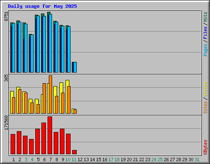Click the cyan hits bar for day 4
This screenshot has width=210, height=164.
(32, 53)
